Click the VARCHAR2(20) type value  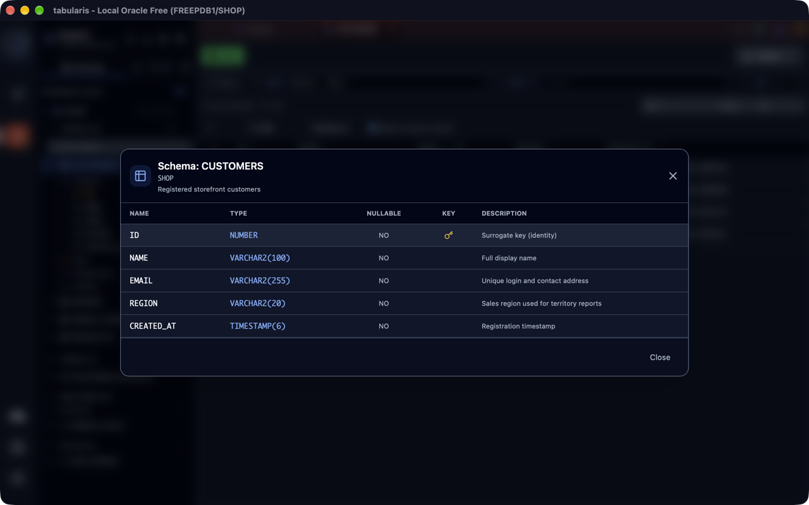click(257, 304)
